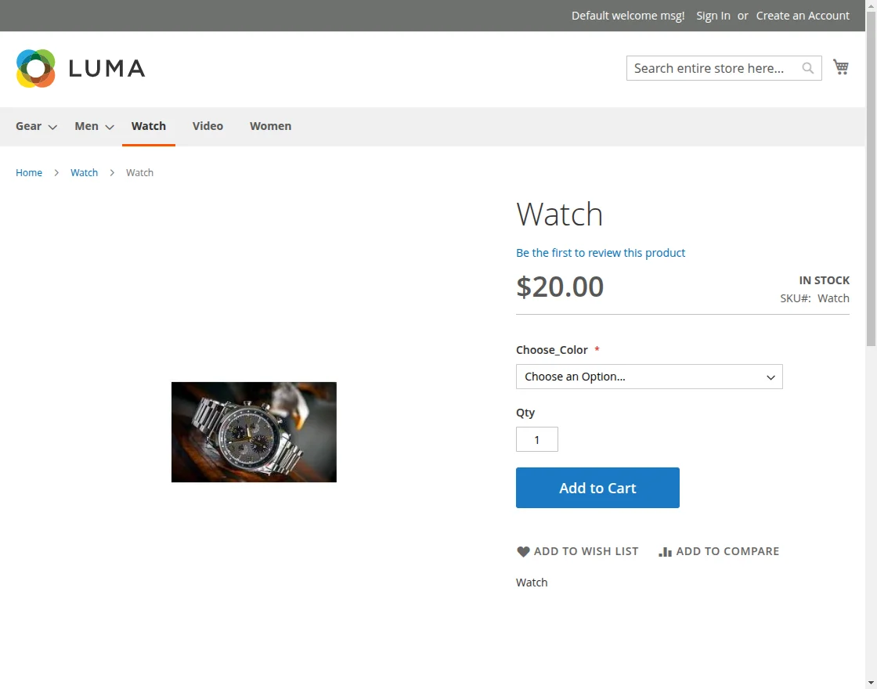Expand the Gear menu chevron
Image resolution: width=877 pixels, height=689 pixels.
(x=52, y=128)
